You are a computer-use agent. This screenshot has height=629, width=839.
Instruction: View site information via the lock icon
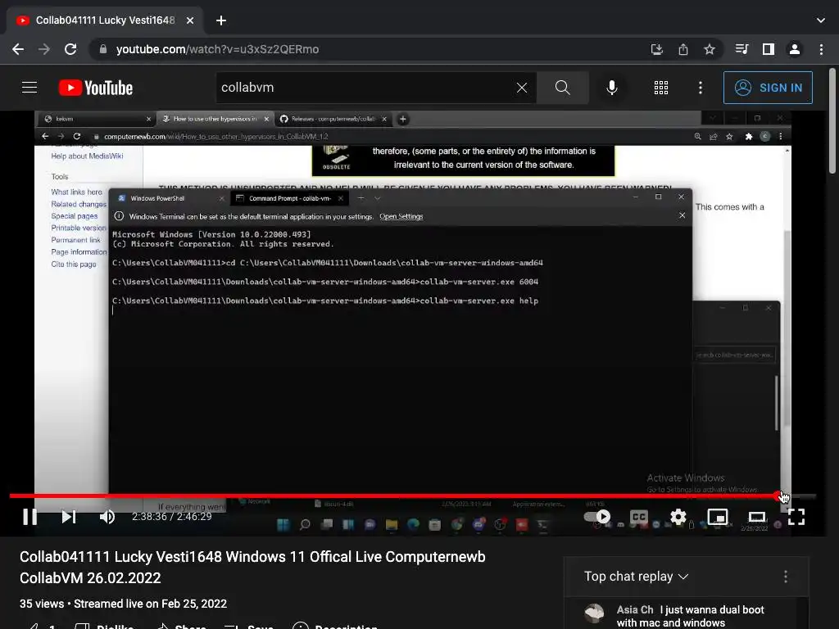(103, 49)
